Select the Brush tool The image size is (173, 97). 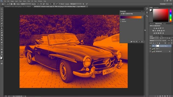coord(2,26)
